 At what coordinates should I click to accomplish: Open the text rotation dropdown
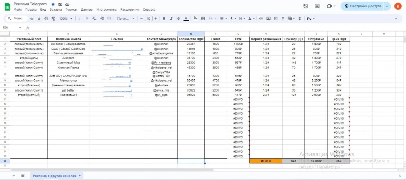pos(251,18)
